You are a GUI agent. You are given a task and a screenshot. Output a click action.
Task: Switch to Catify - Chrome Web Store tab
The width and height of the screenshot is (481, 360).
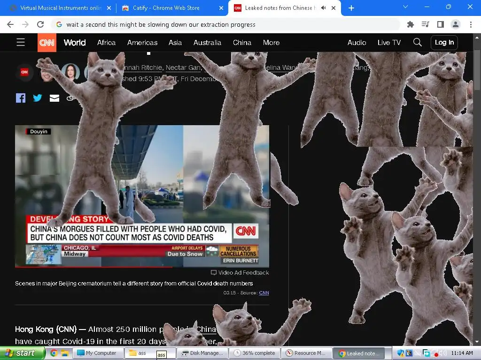pos(172,8)
